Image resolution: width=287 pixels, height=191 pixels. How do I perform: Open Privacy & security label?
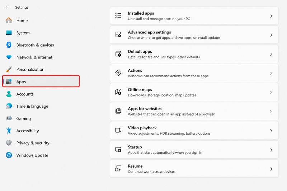click(x=33, y=143)
